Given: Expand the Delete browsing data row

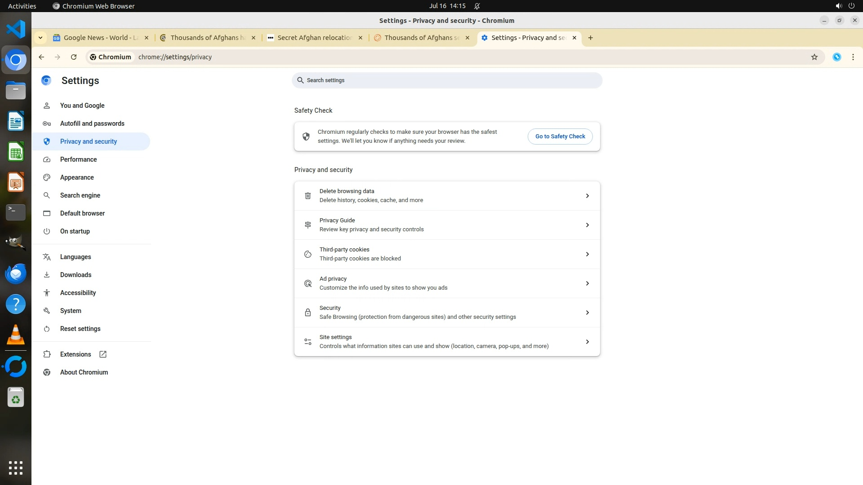Looking at the screenshot, I should 447,196.
